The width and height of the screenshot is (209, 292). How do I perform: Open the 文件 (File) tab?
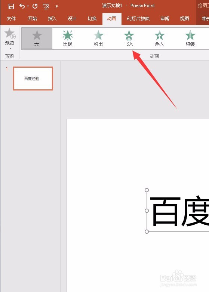coord(11,19)
